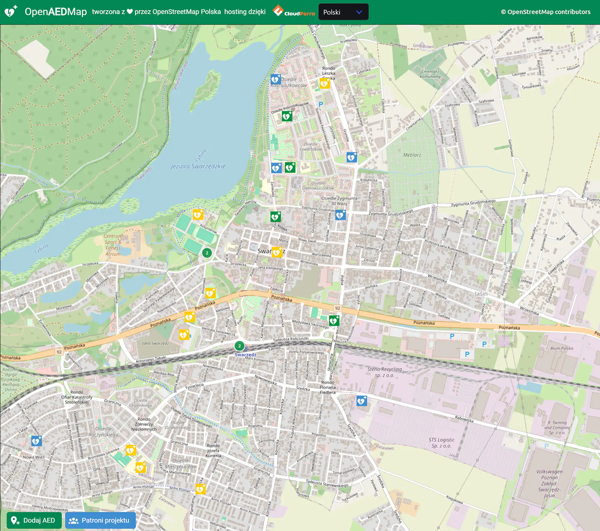Click the CloudFerro hosting logo

(293, 12)
